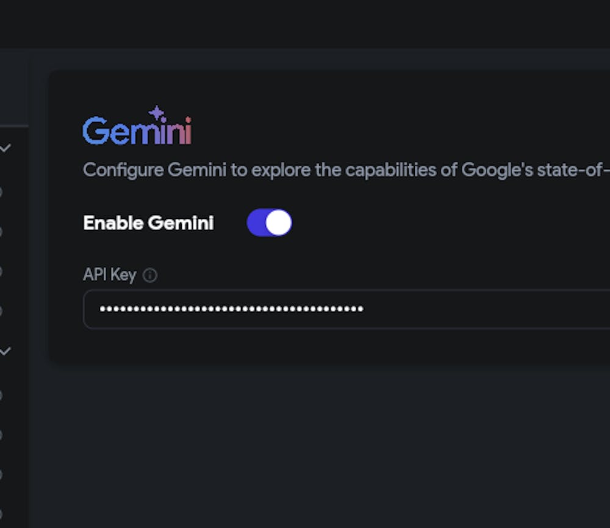
Task: Click the Enable Gemini label text
Action: click(x=148, y=223)
